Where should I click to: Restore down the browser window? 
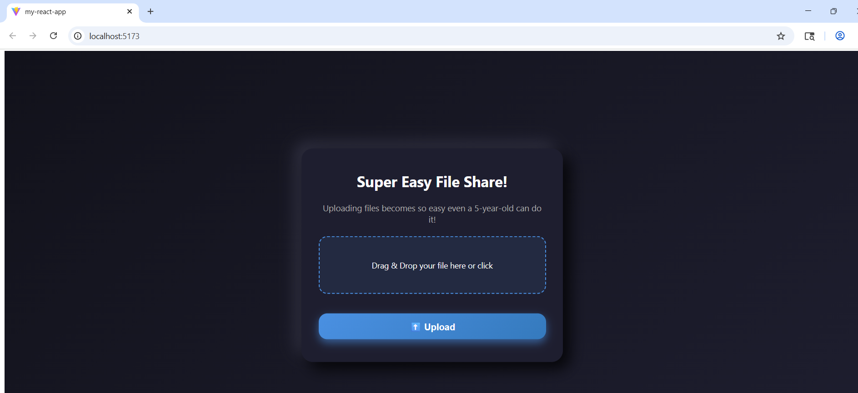[833, 11]
